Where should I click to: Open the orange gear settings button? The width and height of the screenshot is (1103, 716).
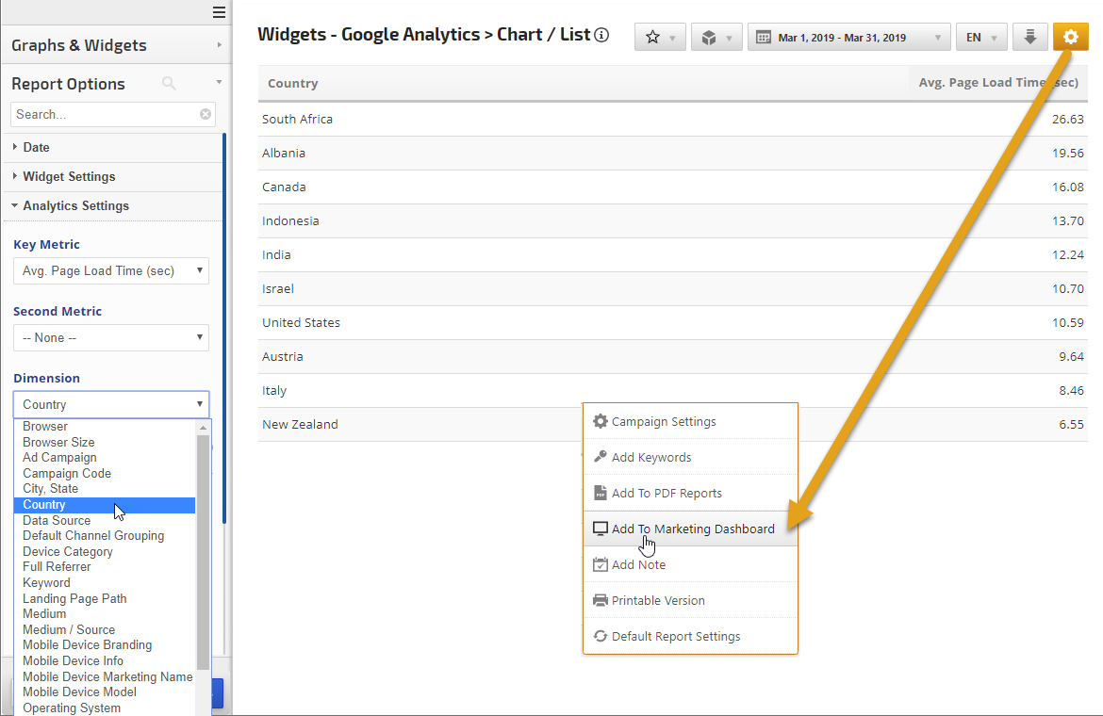[x=1070, y=38]
